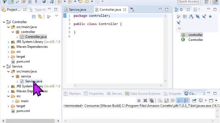Collapse All in Project Explorer toolbar

34,17
